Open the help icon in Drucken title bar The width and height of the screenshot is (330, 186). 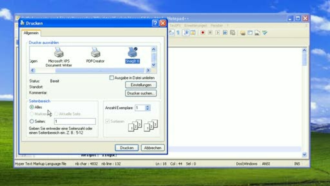(155, 23)
